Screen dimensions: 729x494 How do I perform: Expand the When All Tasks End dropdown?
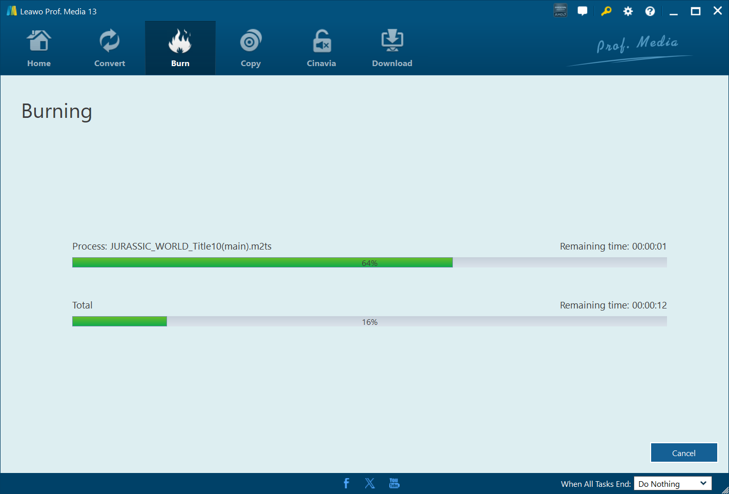[673, 484]
